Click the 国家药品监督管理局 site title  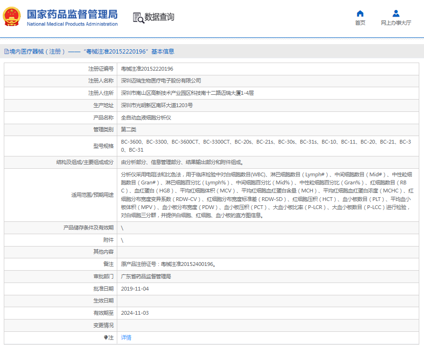[72, 14]
